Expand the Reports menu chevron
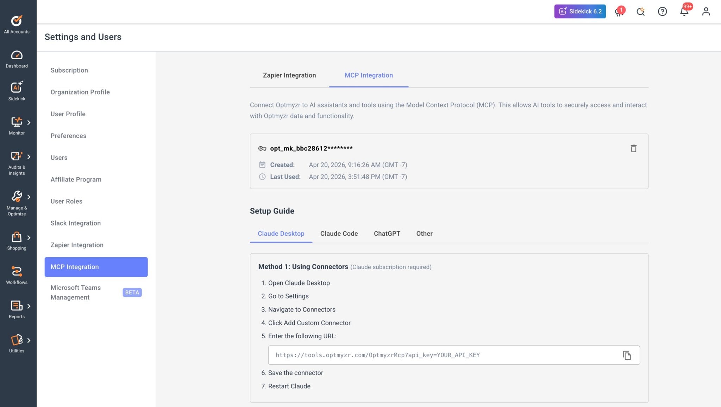This screenshot has height=407, width=721. pyautogui.click(x=29, y=306)
